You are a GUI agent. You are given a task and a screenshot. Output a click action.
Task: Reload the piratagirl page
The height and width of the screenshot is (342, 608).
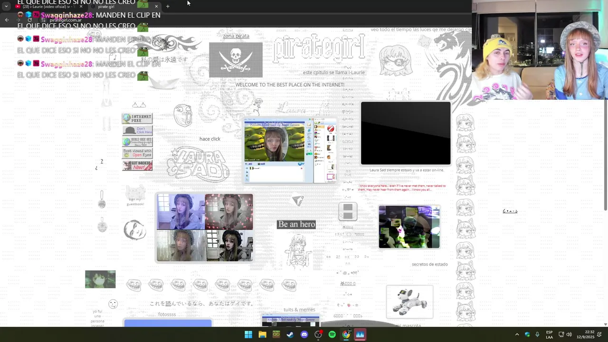pos(29,19)
